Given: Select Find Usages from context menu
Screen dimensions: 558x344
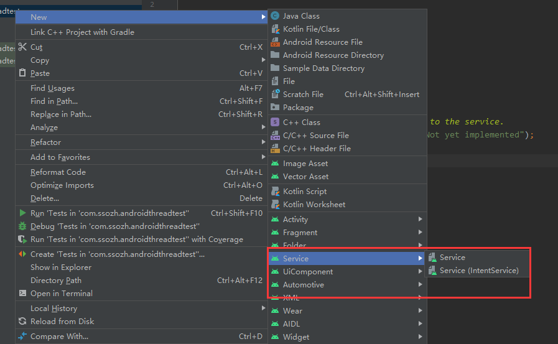Looking at the screenshot, I should (x=141, y=88).
